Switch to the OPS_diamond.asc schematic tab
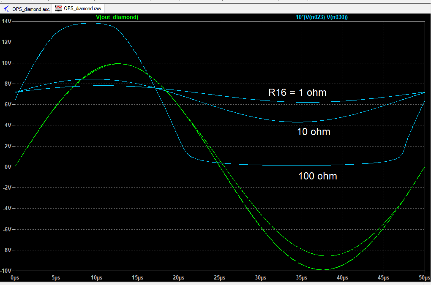 tap(27, 9)
